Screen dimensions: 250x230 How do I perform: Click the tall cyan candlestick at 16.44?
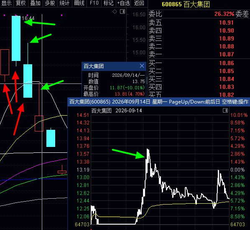pos(16,38)
